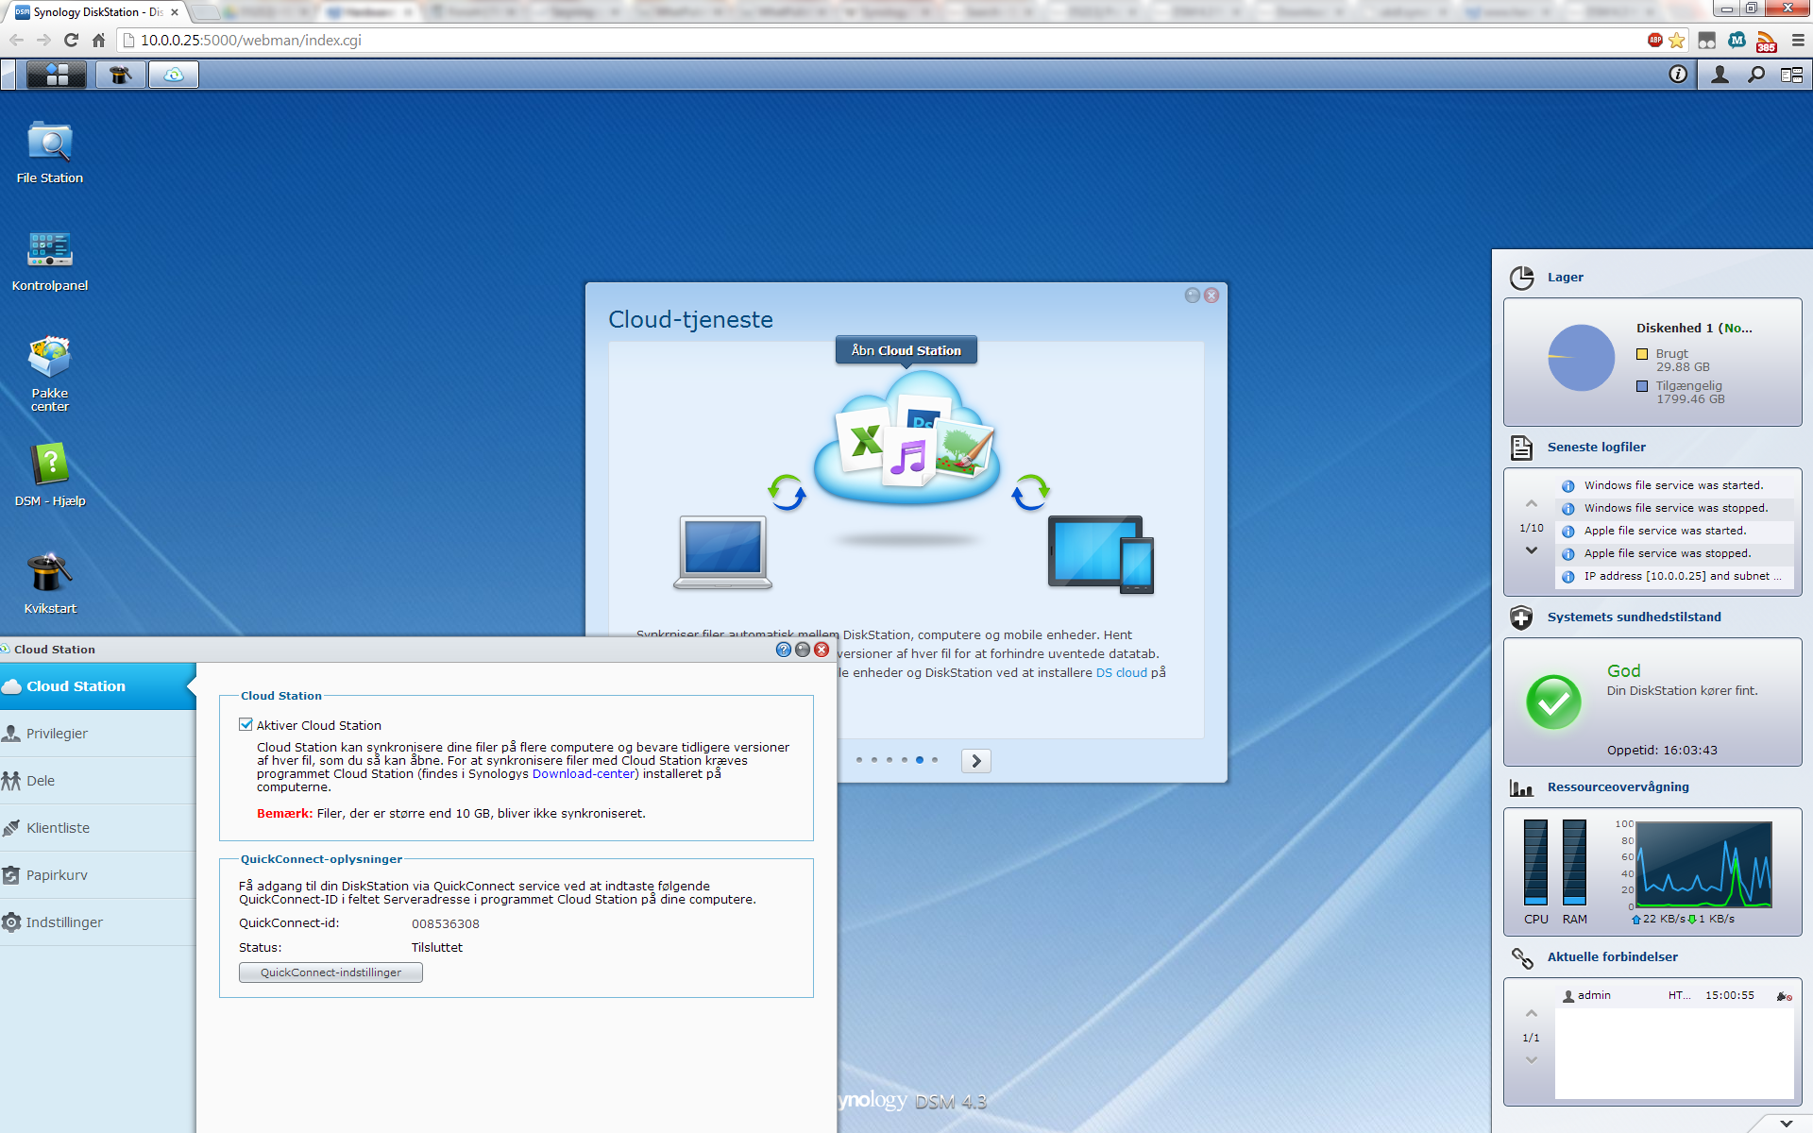Select 'Apple file service was stopped.' log
1813x1133 pixels.
click(x=1674, y=553)
